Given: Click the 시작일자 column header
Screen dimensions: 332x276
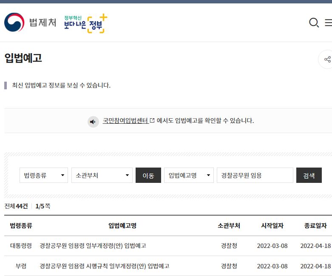Looking at the screenshot, I should pos(272,225).
